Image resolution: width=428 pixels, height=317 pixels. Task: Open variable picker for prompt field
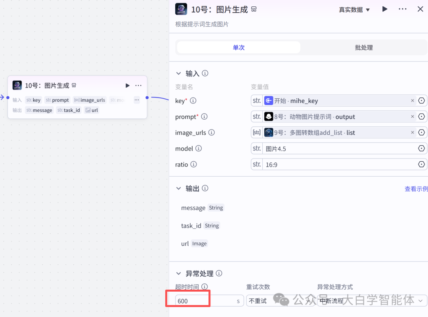click(x=421, y=116)
